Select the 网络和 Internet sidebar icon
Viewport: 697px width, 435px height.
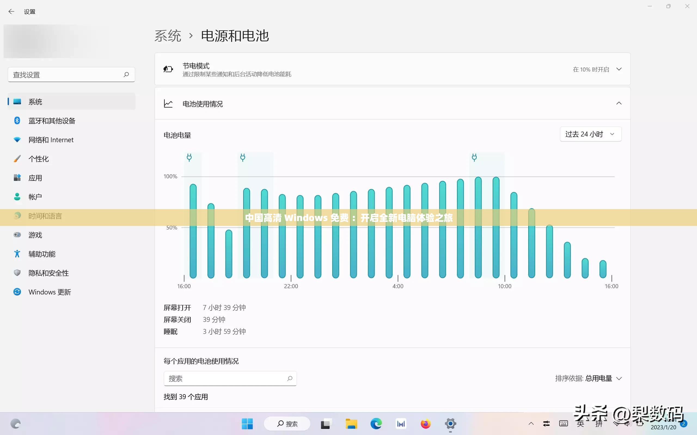pyautogui.click(x=17, y=139)
